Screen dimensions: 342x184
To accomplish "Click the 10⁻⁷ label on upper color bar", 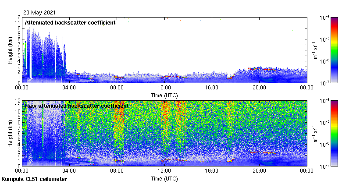I will click(x=324, y=83).
